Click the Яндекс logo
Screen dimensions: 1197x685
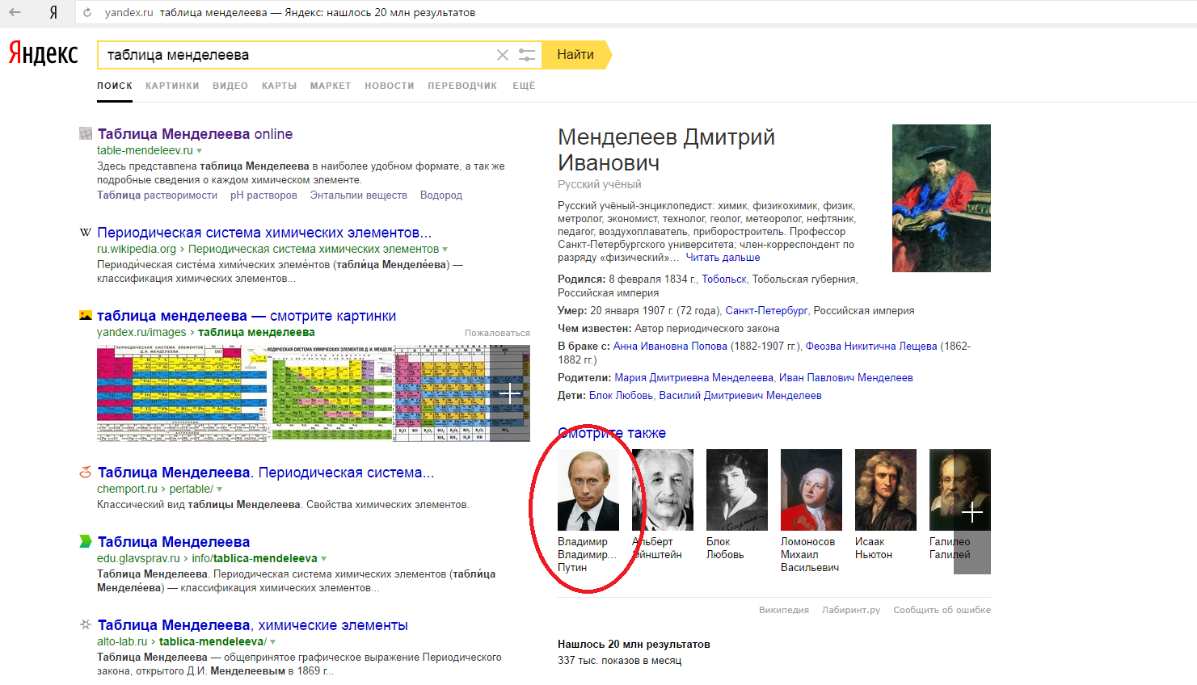pyautogui.click(x=44, y=54)
